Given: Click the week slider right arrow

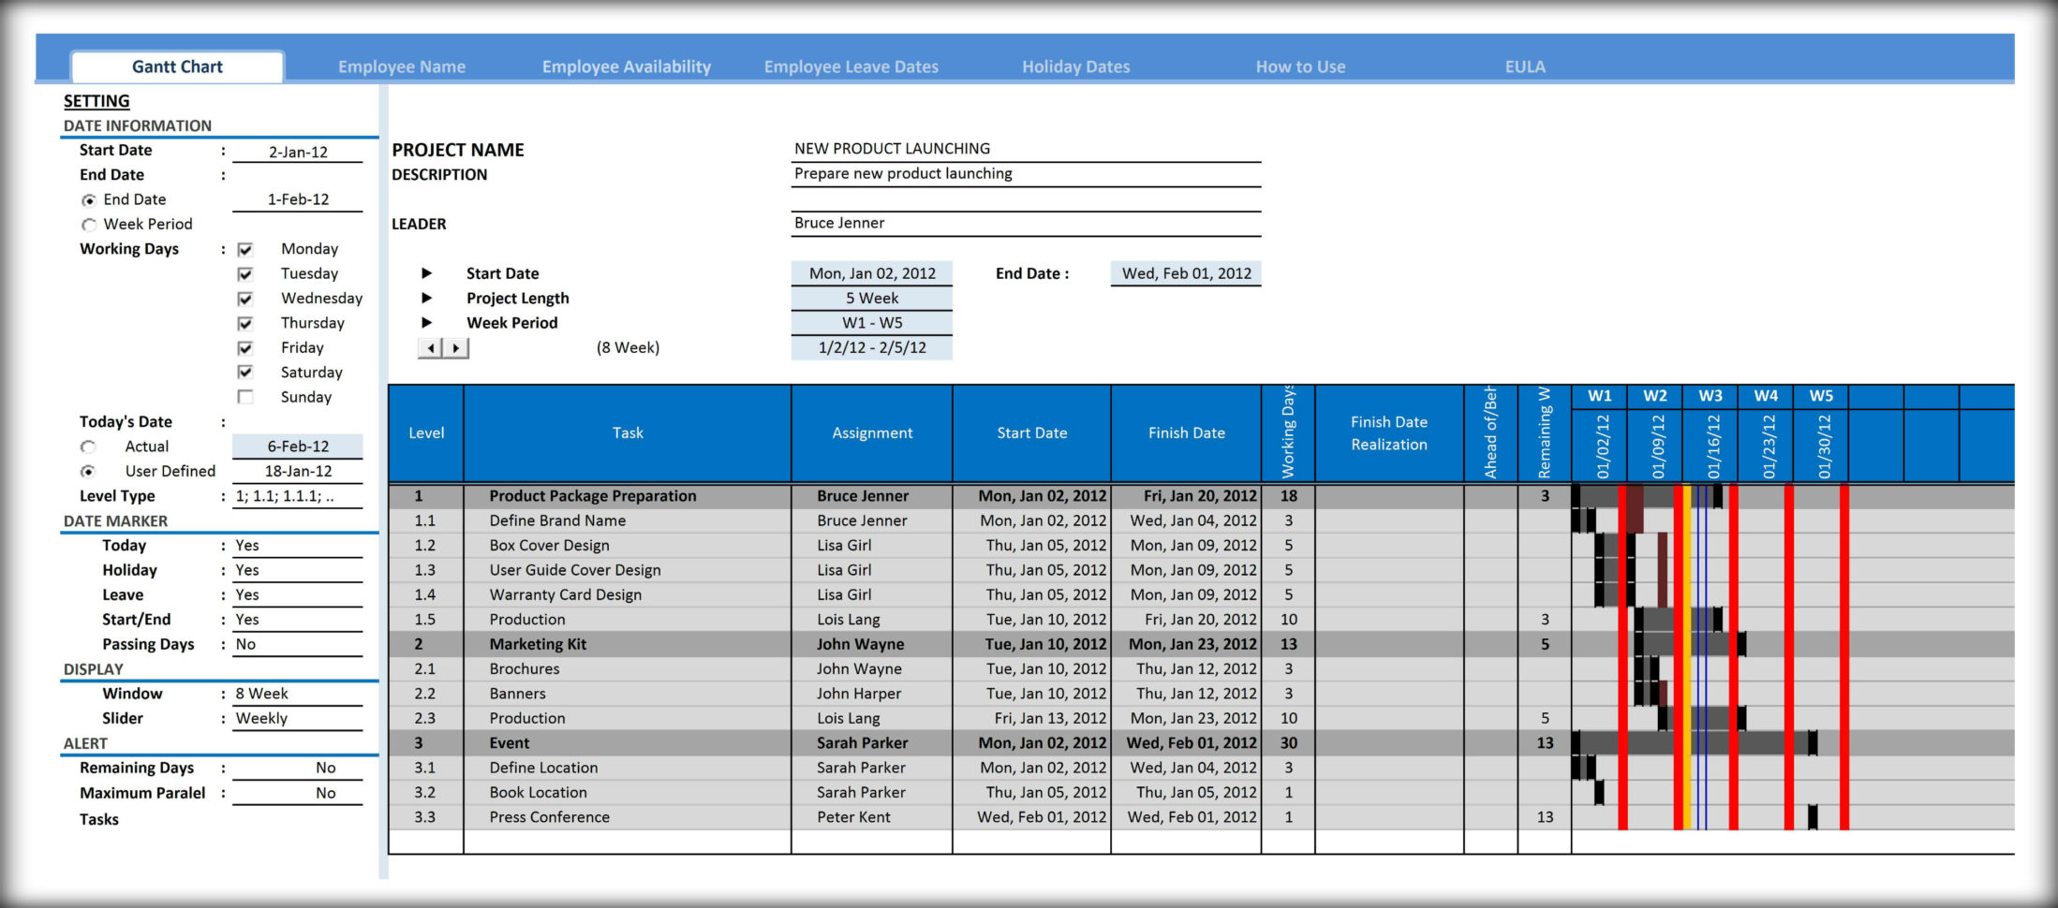Looking at the screenshot, I should click(456, 348).
